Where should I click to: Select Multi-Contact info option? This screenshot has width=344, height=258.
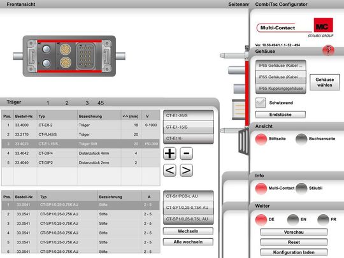[261, 188]
